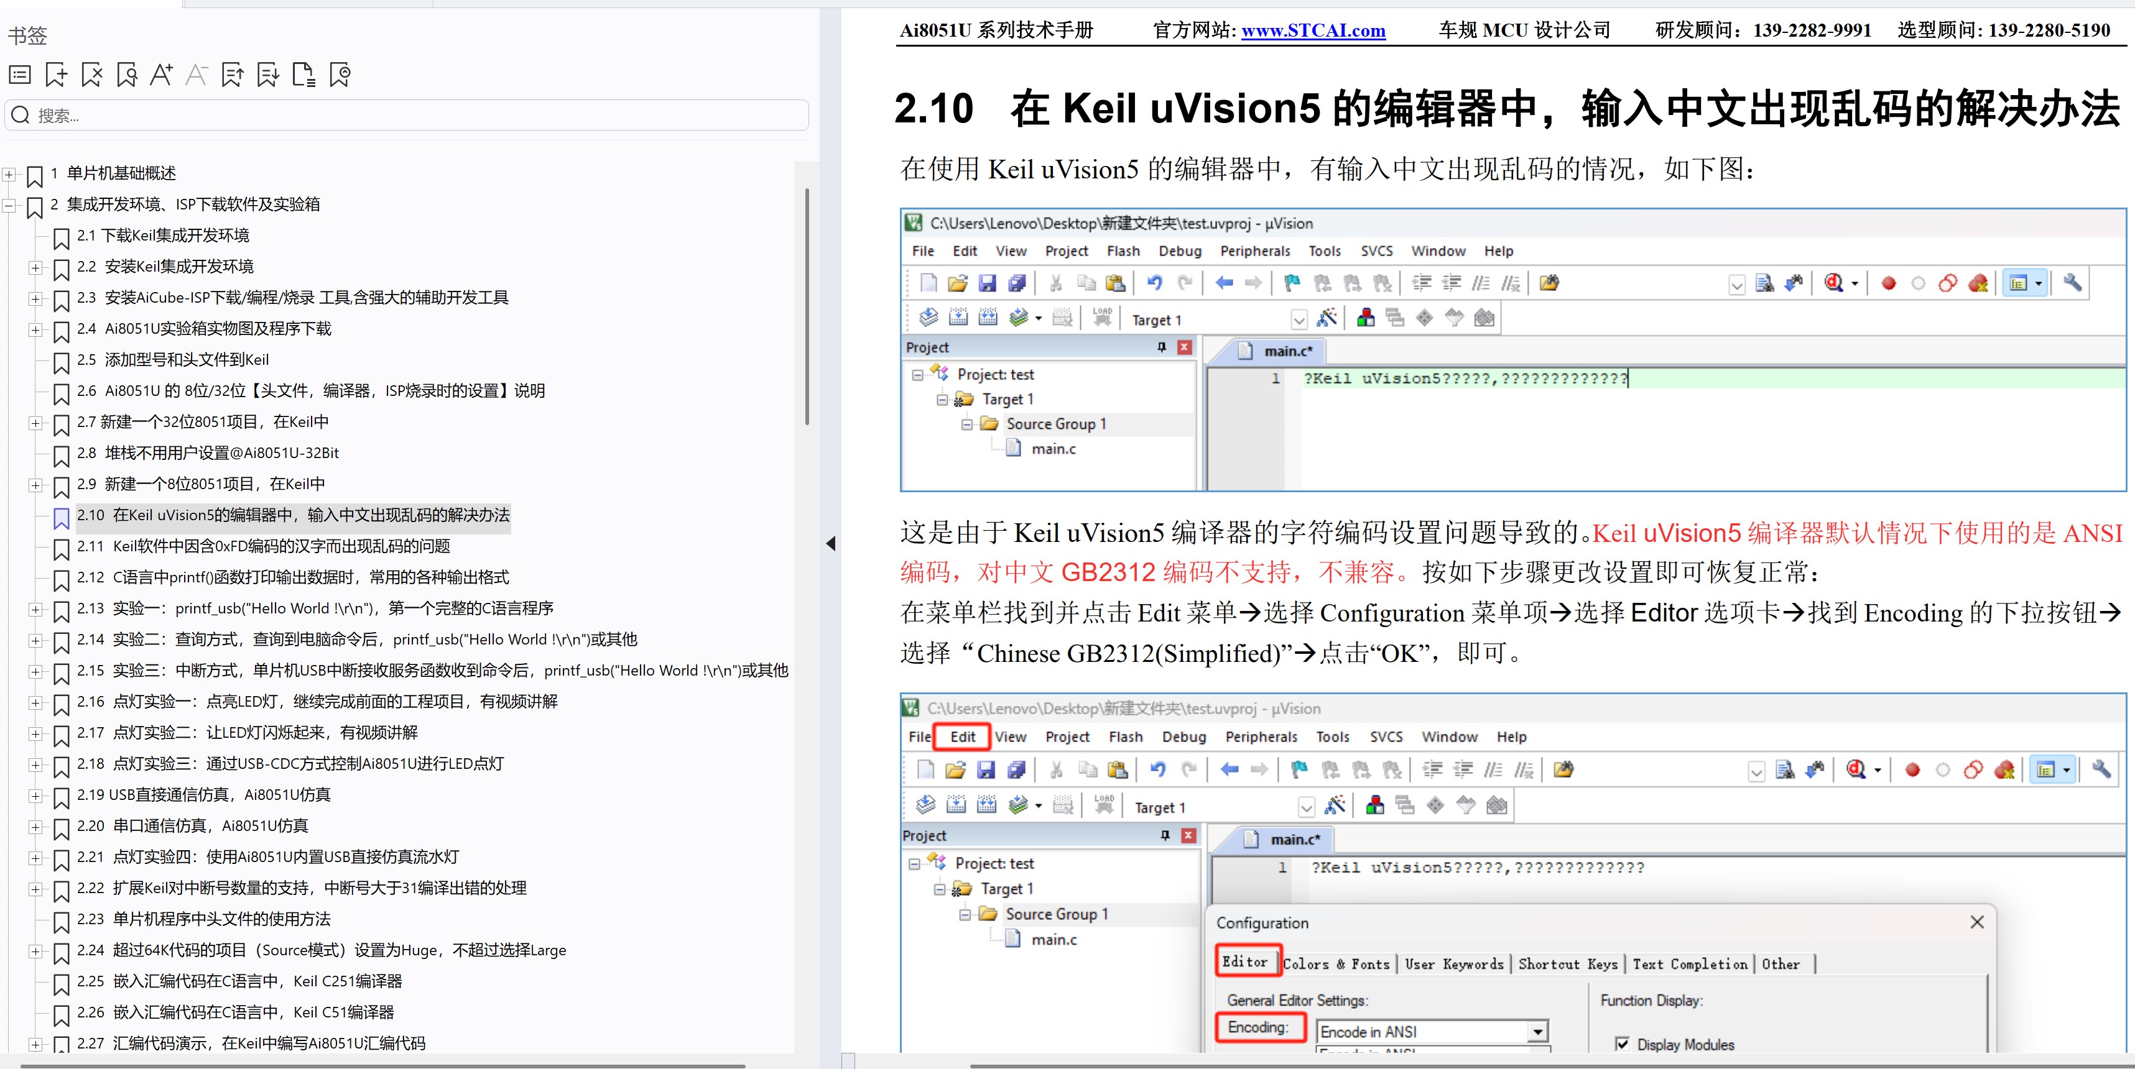Click the expand bookmark list icon
Viewport: 2135px width, 1069px height.
(x=20, y=75)
